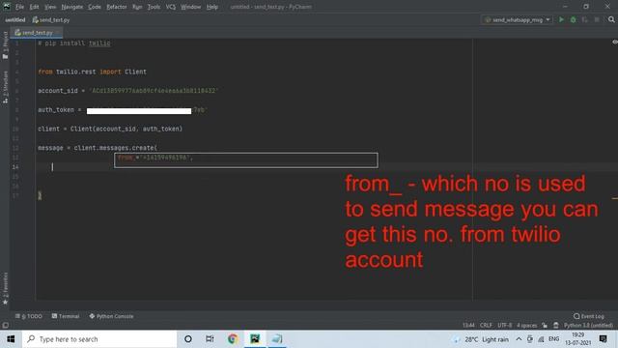The image size is (618, 348).
Task: Start debugging with the green bug icon
Action: coord(573,19)
